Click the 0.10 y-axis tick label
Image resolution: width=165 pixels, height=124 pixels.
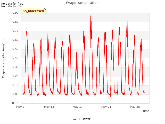click(15, 85)
